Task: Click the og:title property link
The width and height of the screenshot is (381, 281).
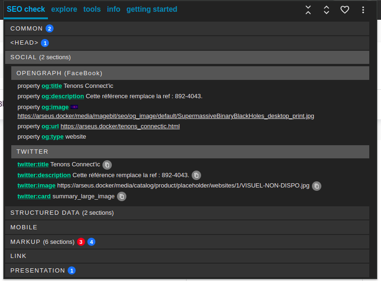Action: [51, 86]
